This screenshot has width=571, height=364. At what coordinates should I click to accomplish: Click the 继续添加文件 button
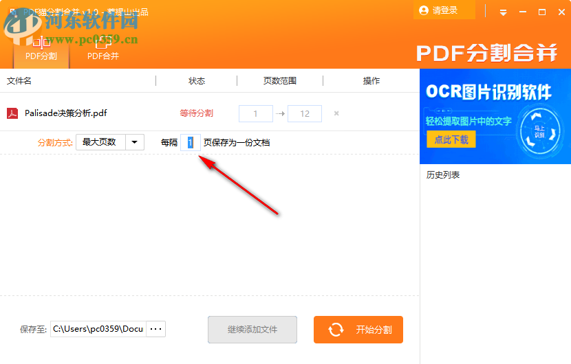252,330
